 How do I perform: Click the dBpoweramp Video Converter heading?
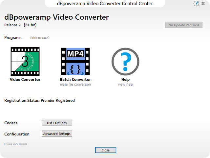point(56,17)
